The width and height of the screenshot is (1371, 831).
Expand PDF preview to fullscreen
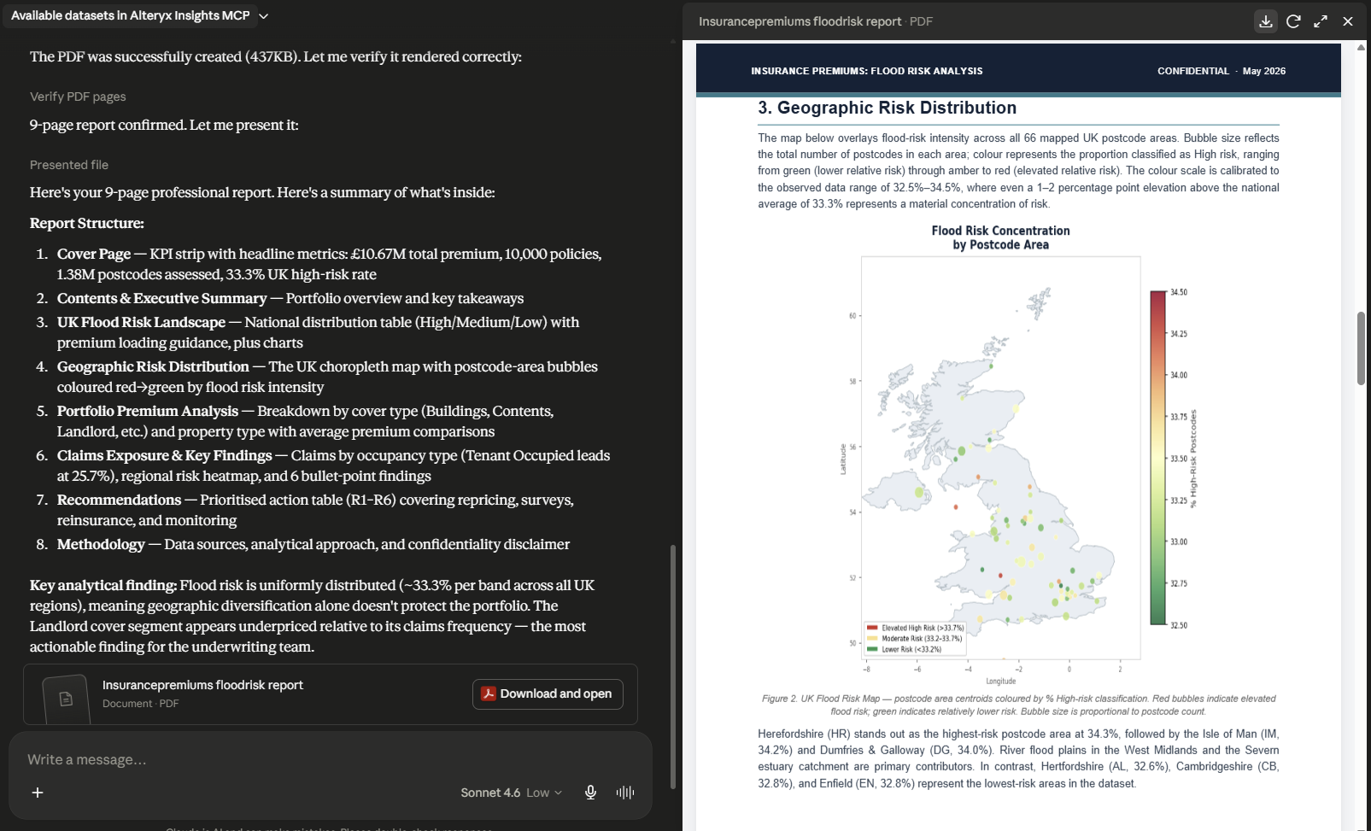pyautogui.click(x=1321, y=21)
